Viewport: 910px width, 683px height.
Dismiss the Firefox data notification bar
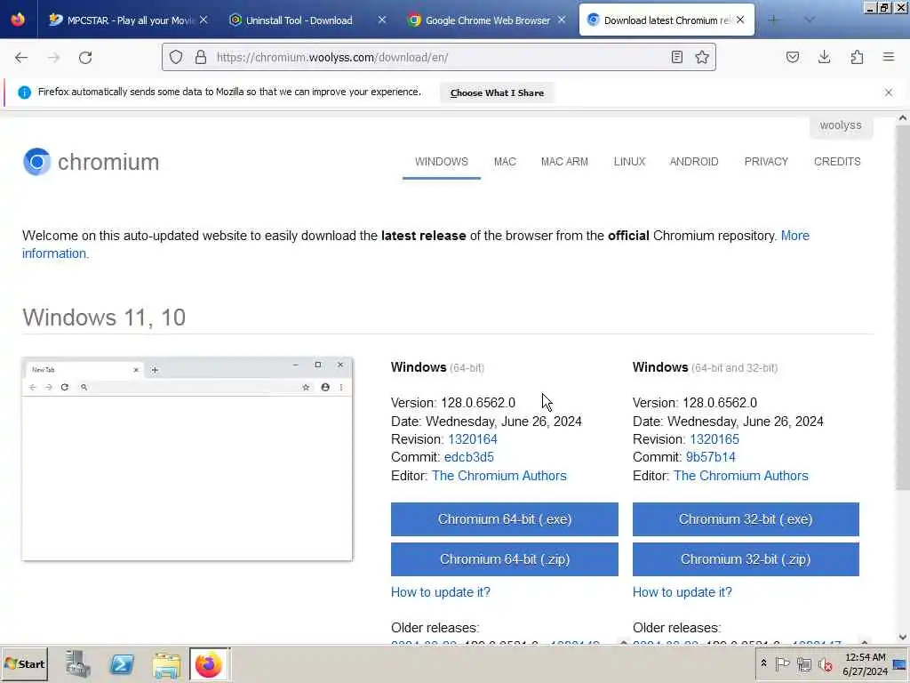(x=889, y=92)
